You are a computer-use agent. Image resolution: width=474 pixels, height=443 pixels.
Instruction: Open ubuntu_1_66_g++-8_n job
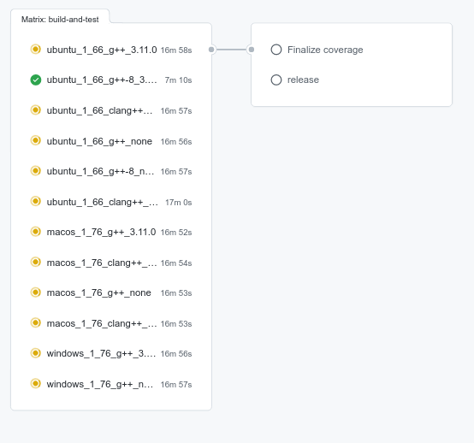[100, 171]
